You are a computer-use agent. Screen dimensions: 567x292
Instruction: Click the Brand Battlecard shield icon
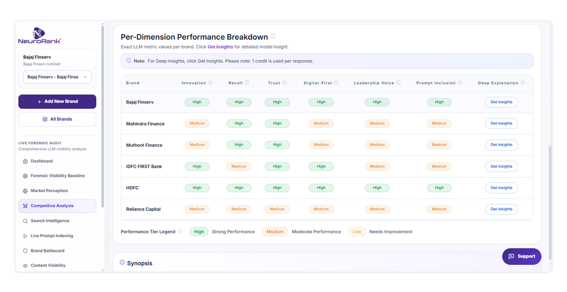click(25, 251)
